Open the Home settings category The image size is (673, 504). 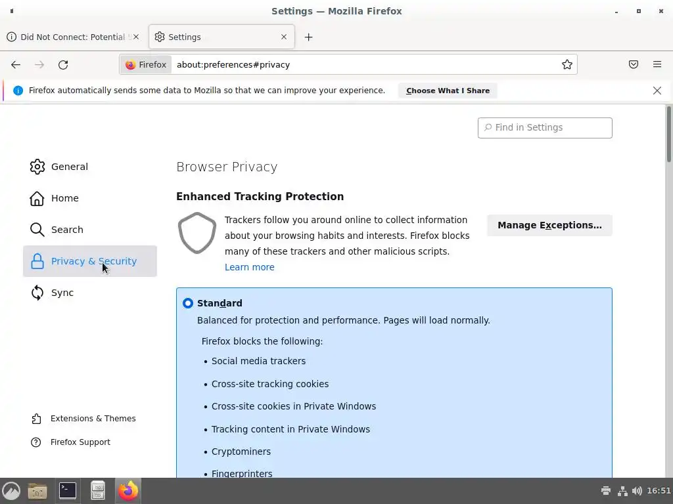pyautogui.click(x=89, y=198)
